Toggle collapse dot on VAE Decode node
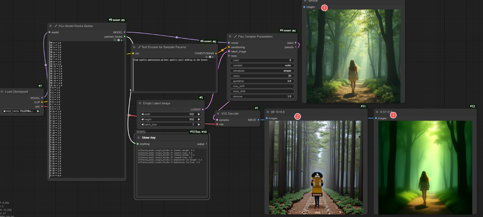This screenshot has width=483, height=217. pyautogui.click(x=218, y=113)
